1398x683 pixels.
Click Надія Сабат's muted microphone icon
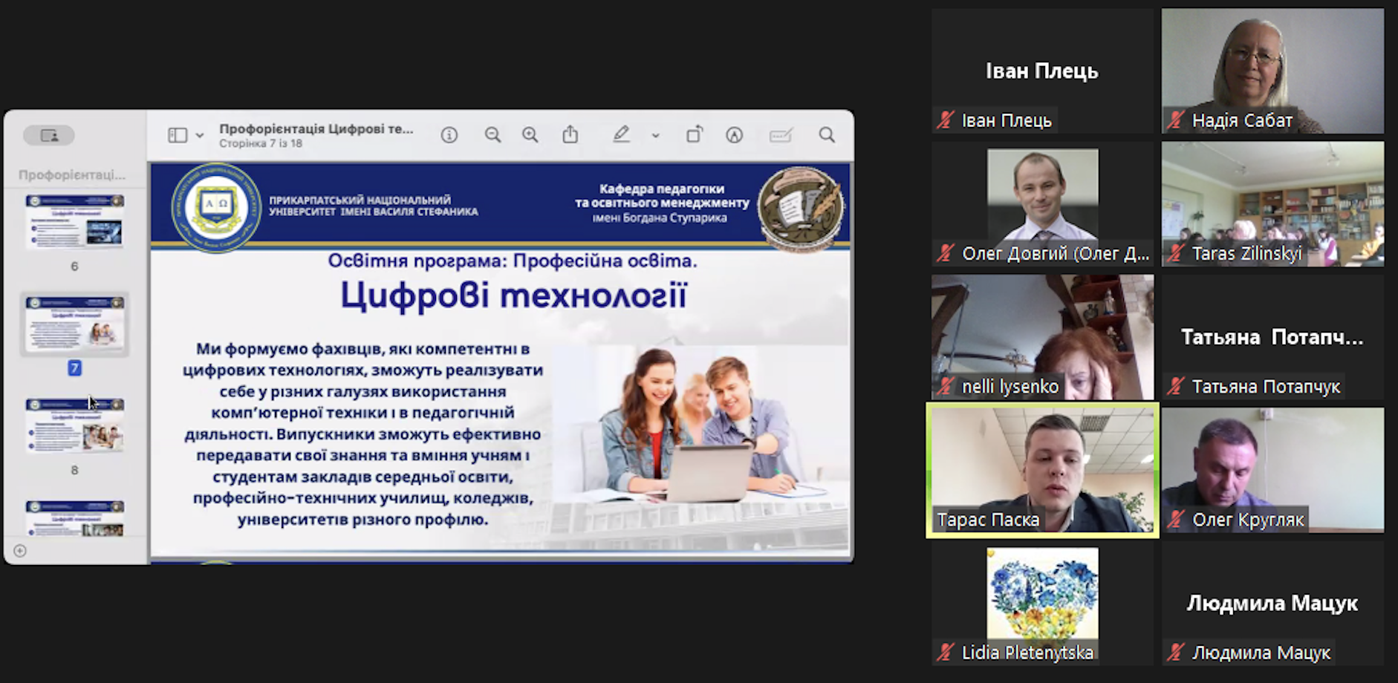click(x=1175, y=120)
